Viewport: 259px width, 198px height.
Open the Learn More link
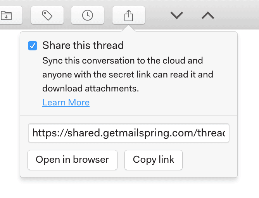click(x=66, y=102)
